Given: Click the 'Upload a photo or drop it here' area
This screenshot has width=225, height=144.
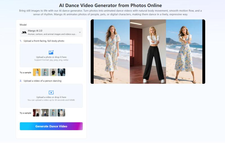Looking at the screenshot, I should pos(51,57).
